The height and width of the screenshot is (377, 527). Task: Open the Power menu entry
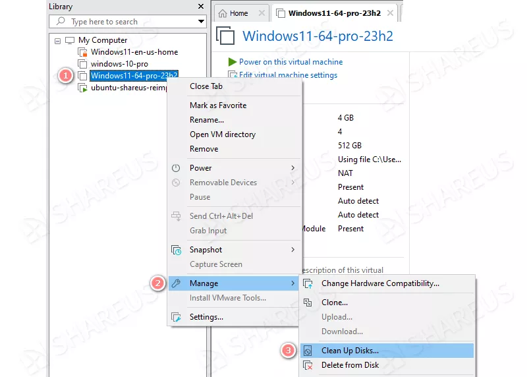(234, 168)
